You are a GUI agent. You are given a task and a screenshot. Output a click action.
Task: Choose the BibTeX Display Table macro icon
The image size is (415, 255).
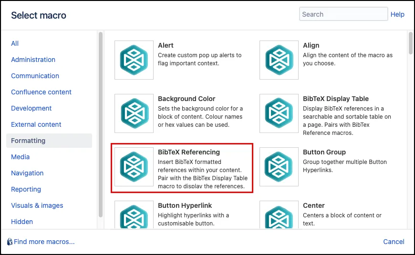click(x=279, y=113)
